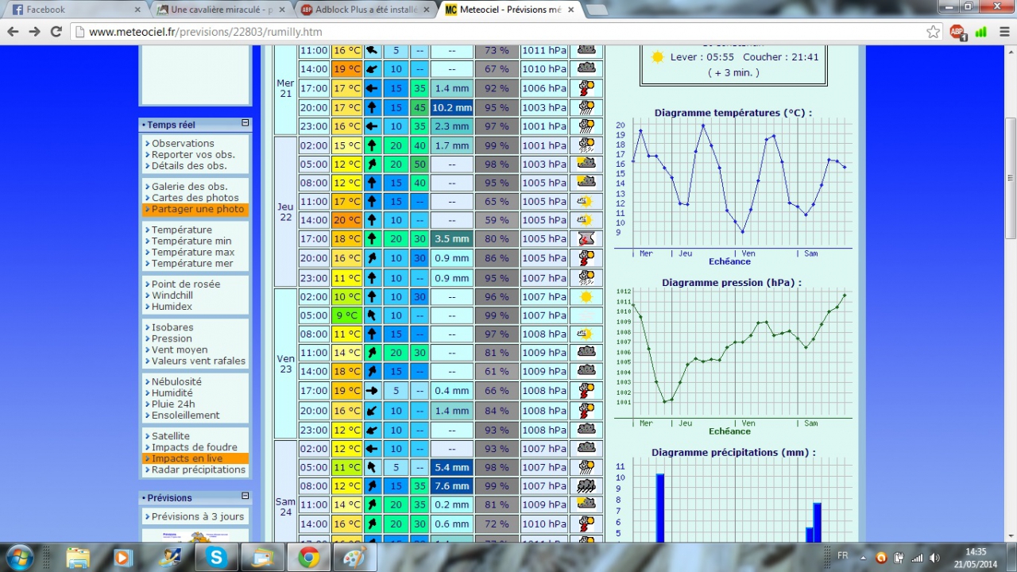Switch to the Adblock Plus tab
Image resolution: width=1017 pixels, height=572 pixels.
point(365,10)
